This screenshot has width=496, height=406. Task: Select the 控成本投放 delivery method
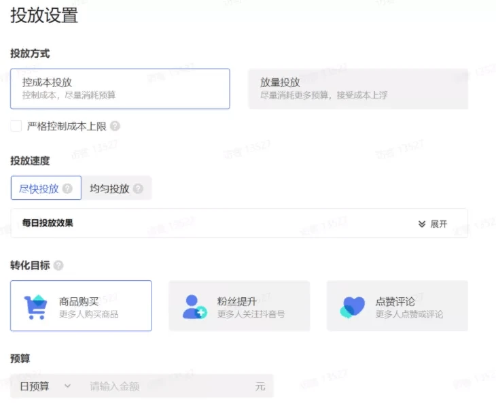[x=120, y=88]
